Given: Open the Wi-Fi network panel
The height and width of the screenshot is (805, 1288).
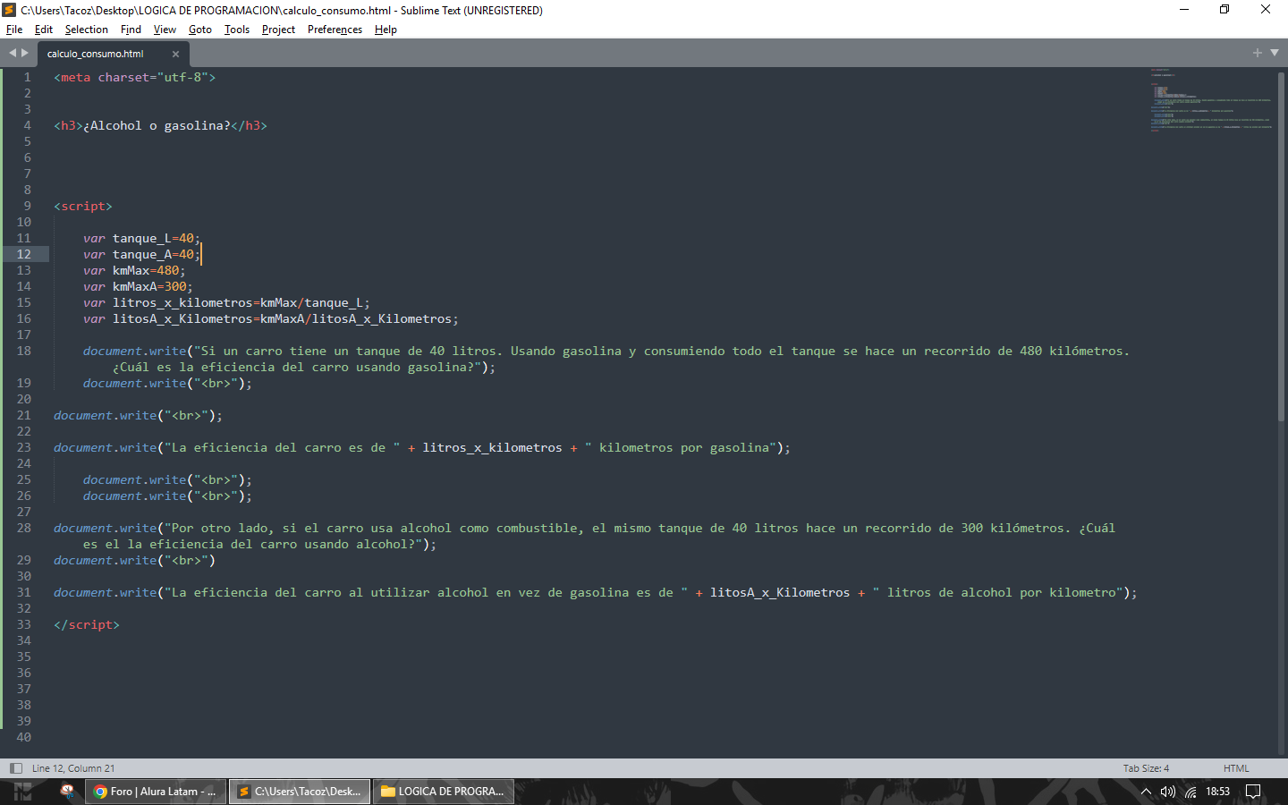Looking at the screenshot, I should (x=1191, y=792).
